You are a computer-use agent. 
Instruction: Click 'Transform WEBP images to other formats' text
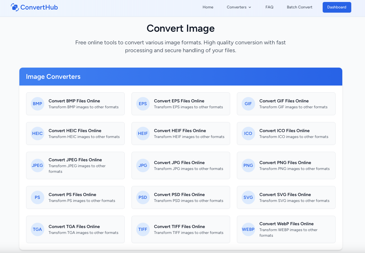pos(288,233)
